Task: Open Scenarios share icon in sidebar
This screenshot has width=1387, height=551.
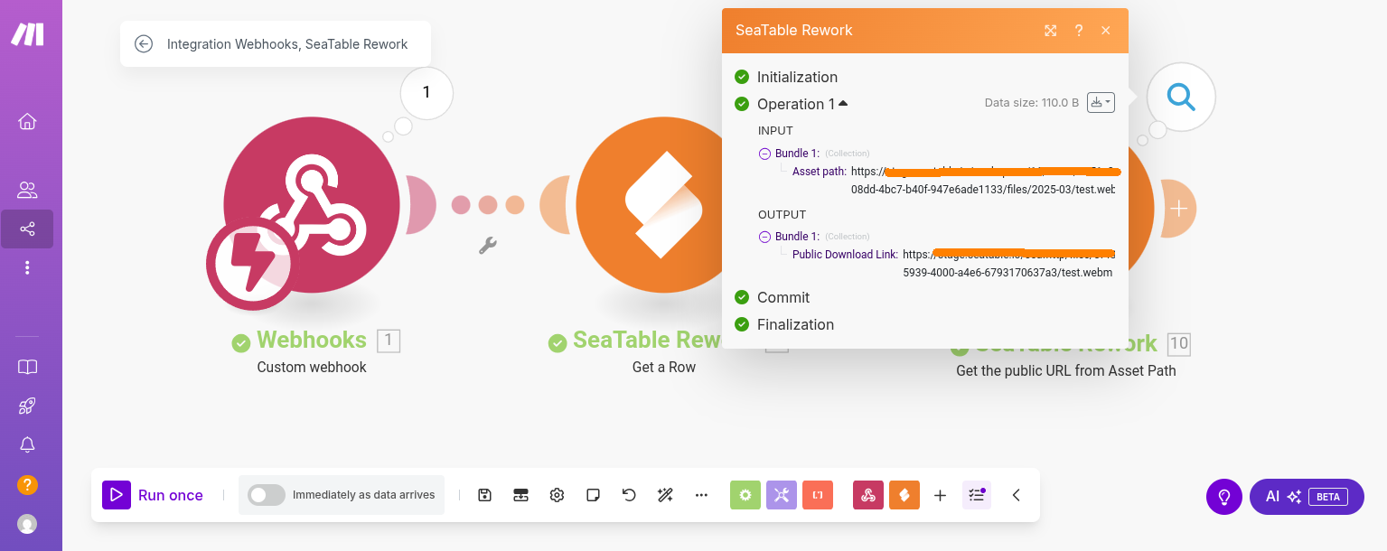Action: (27, 229)
